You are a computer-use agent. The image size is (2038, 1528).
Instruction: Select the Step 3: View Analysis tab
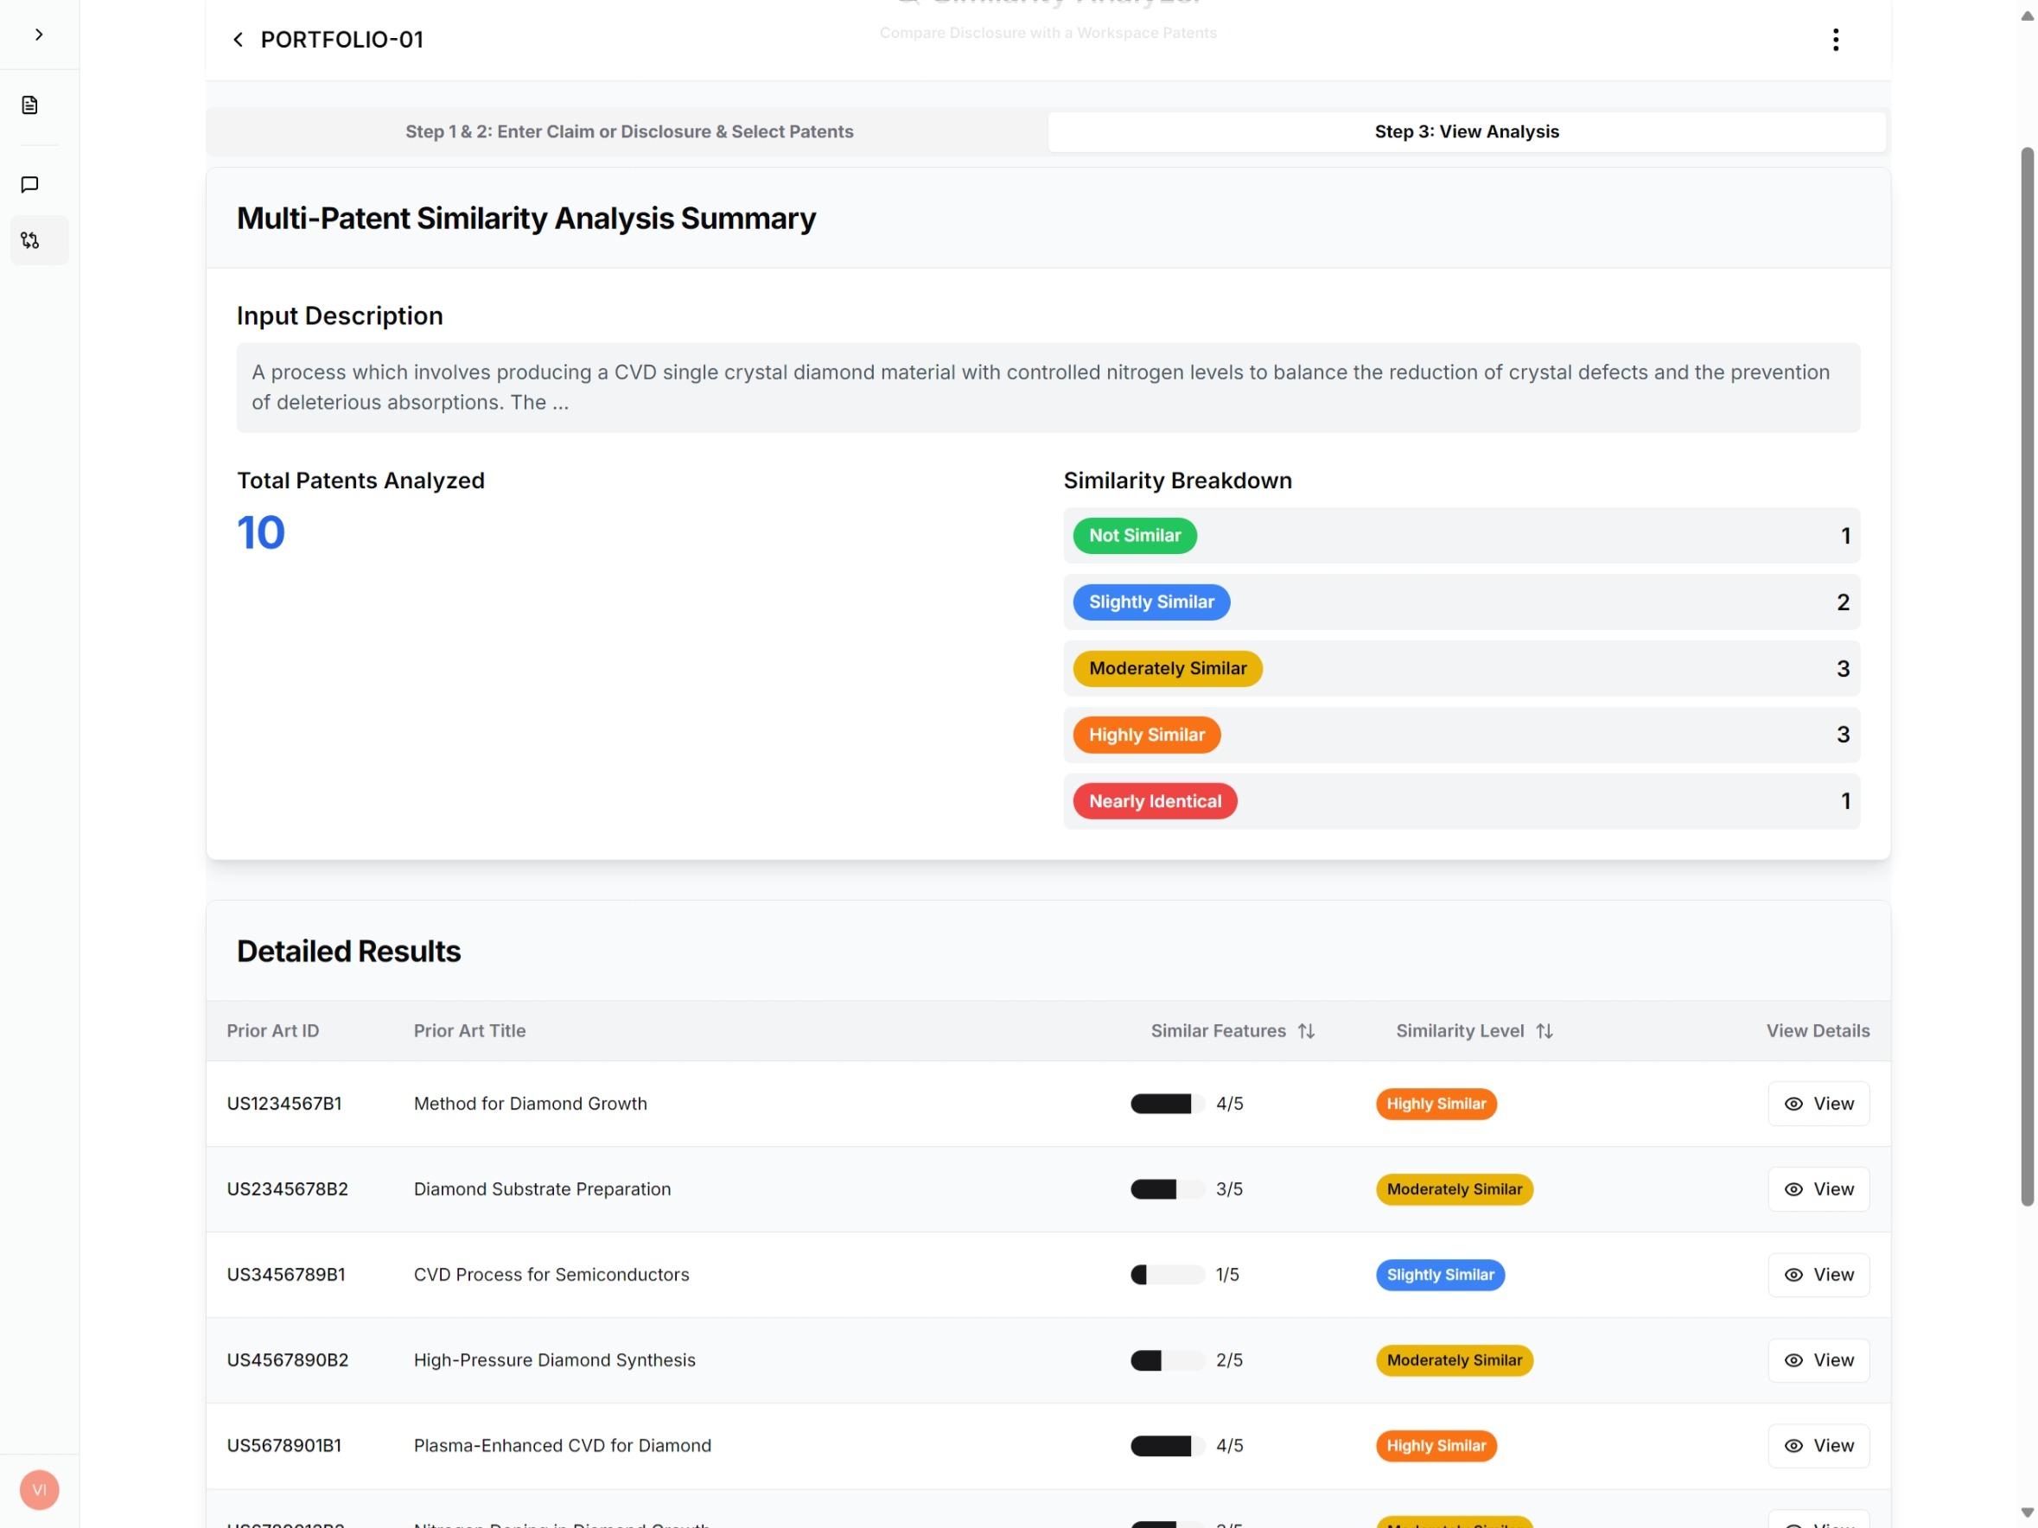[x=1467, y=131]
